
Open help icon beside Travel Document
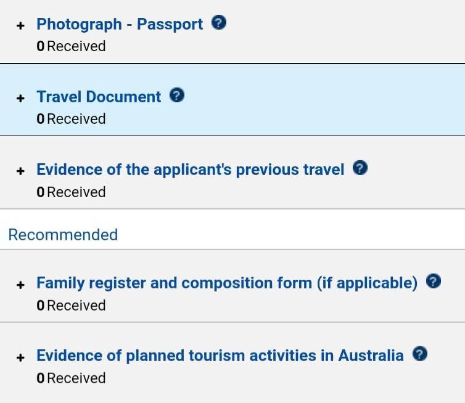[x=177, y=95]
